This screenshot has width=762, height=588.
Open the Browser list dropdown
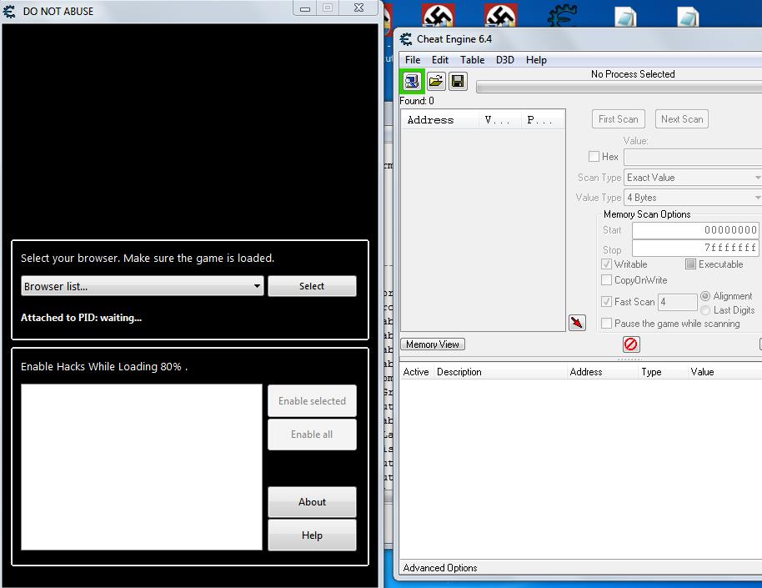point(142,286)
